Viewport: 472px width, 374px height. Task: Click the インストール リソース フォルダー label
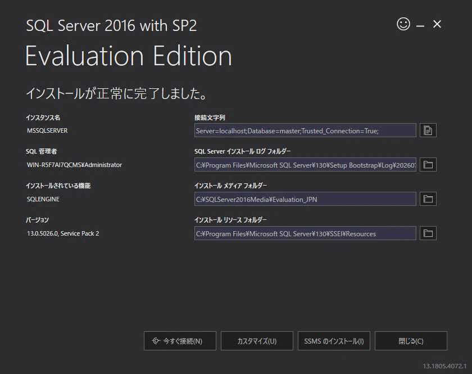[x=230, y=220]
